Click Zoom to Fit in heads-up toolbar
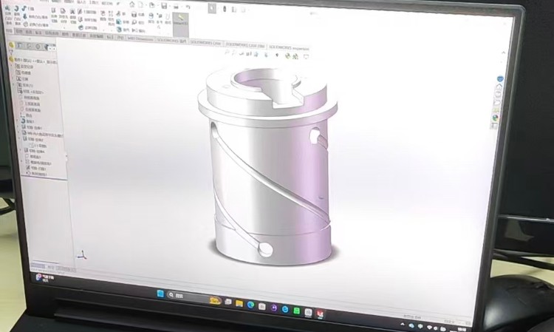 (x=228, y=52)
